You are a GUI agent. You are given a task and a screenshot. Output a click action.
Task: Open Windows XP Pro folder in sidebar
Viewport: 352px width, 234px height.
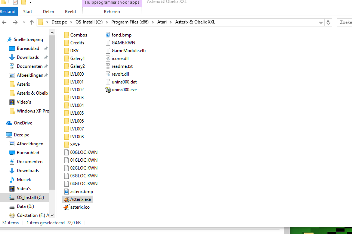coord(33,111)
